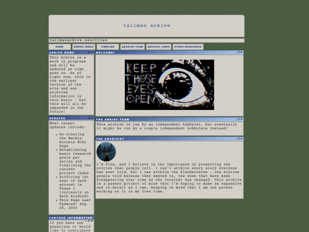Close The Arkive Team panel with its X icon
309x232 pixels.
pos(241,119)
